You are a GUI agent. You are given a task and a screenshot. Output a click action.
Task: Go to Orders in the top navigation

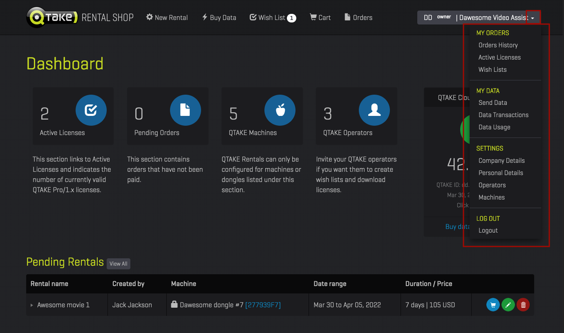(x=358, y=18)
